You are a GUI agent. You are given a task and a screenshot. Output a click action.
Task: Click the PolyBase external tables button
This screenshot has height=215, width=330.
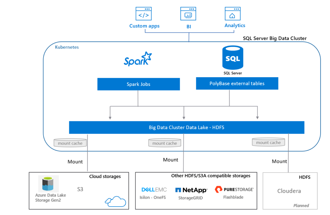tap(237, 83)
